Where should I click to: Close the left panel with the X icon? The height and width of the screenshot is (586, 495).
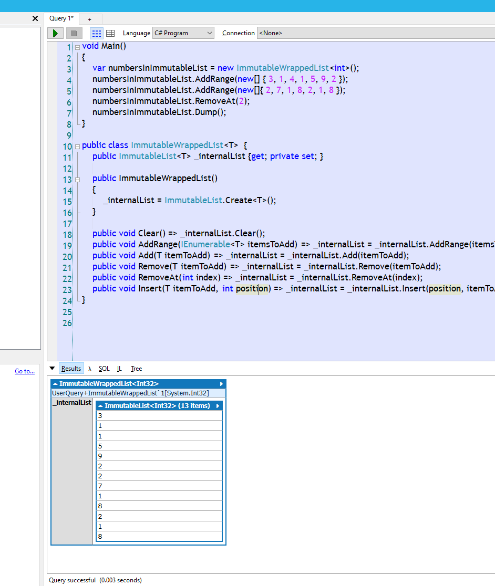(35, 18)
